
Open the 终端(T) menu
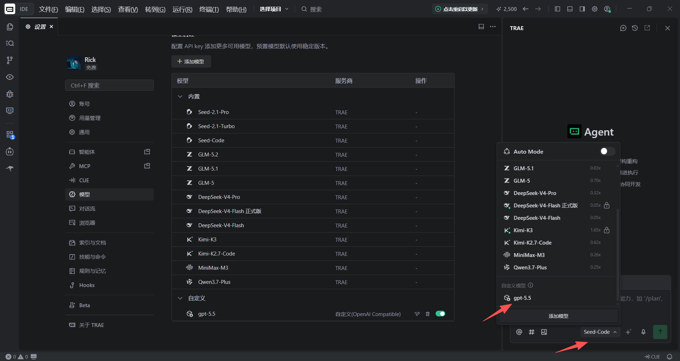[209, 9]
